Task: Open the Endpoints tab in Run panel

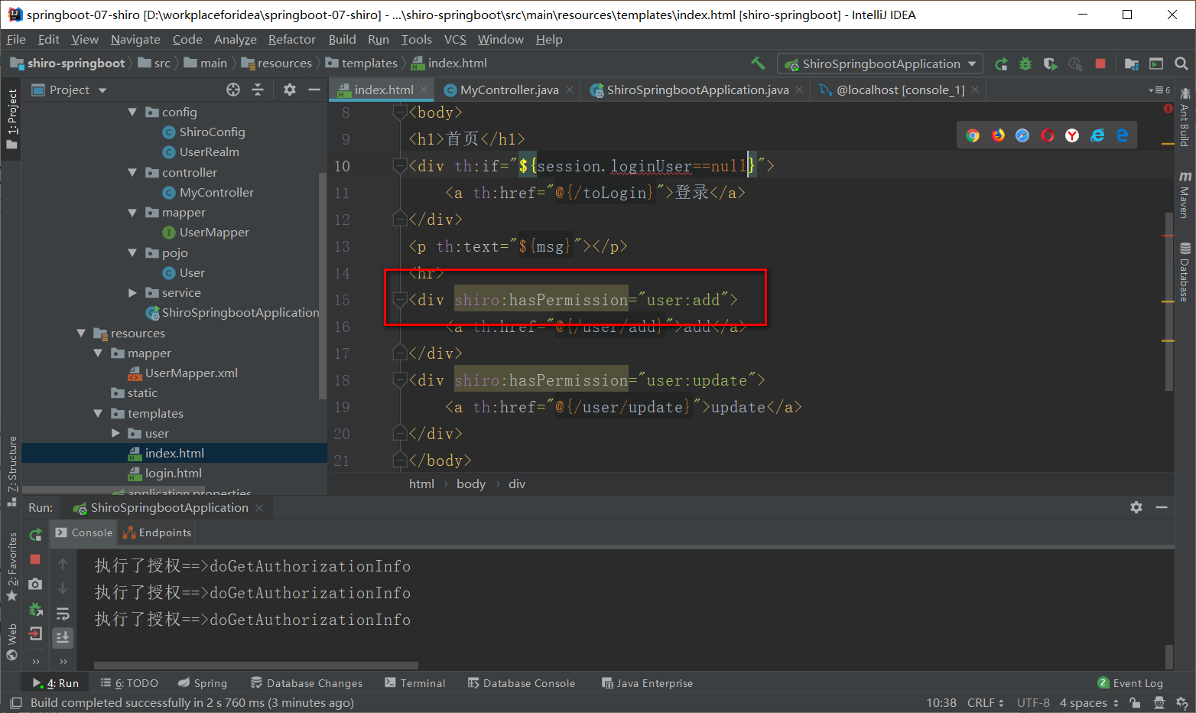Action: point(157,532)
